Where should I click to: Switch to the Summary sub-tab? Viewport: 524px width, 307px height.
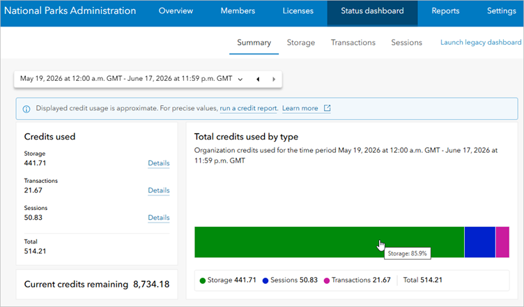point(254,43)
